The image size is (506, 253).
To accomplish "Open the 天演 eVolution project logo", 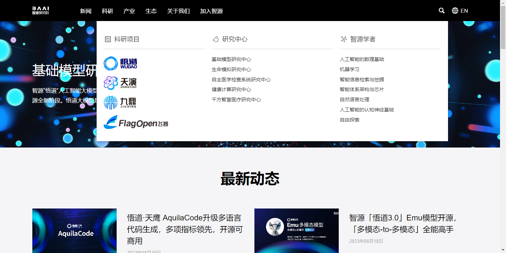I will coord(120,83).
